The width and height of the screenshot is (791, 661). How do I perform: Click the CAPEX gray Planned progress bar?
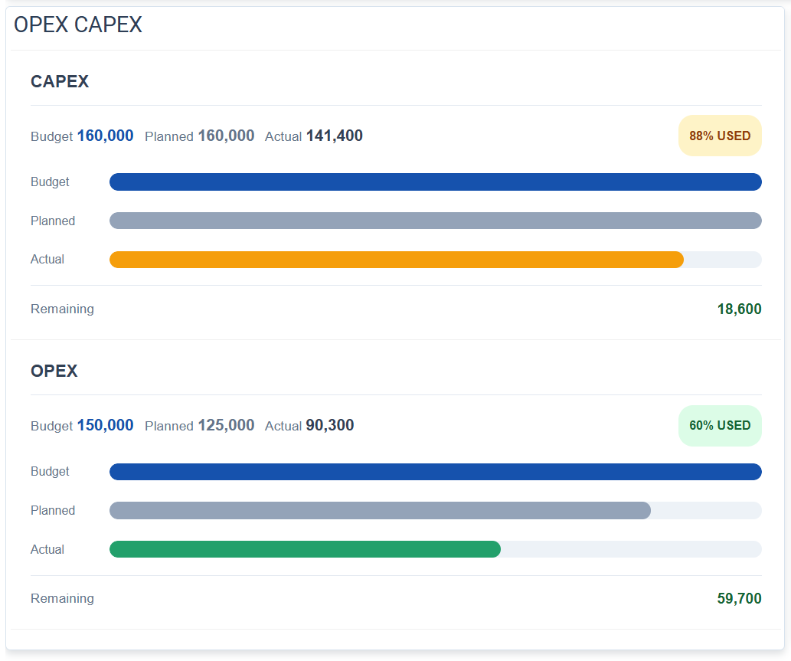coord(436,221)
